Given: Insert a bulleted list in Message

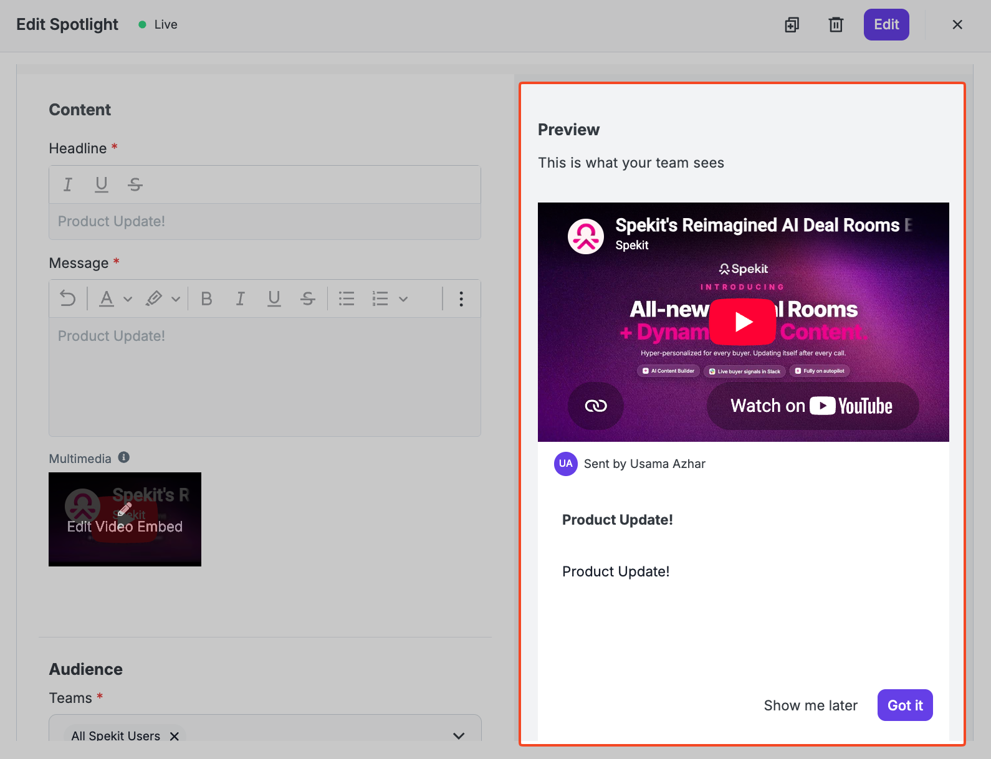Looking at the screenshot, I should click(347, 299).
